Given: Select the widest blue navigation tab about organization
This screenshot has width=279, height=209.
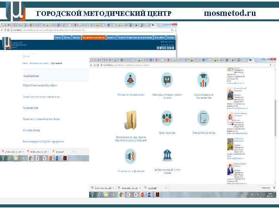Looking at the screenshot, I should pos(135,38).
